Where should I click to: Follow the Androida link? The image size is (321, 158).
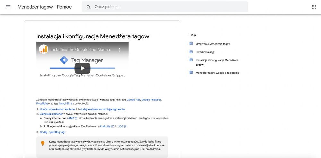pos(105,126)
